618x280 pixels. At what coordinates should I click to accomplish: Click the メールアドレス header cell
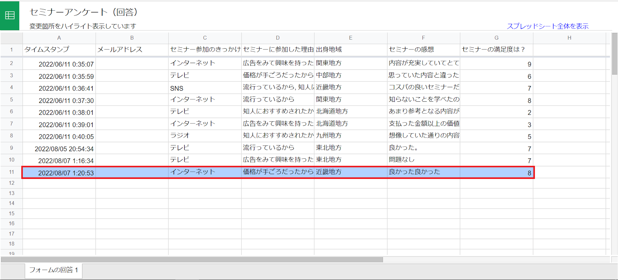132,50
